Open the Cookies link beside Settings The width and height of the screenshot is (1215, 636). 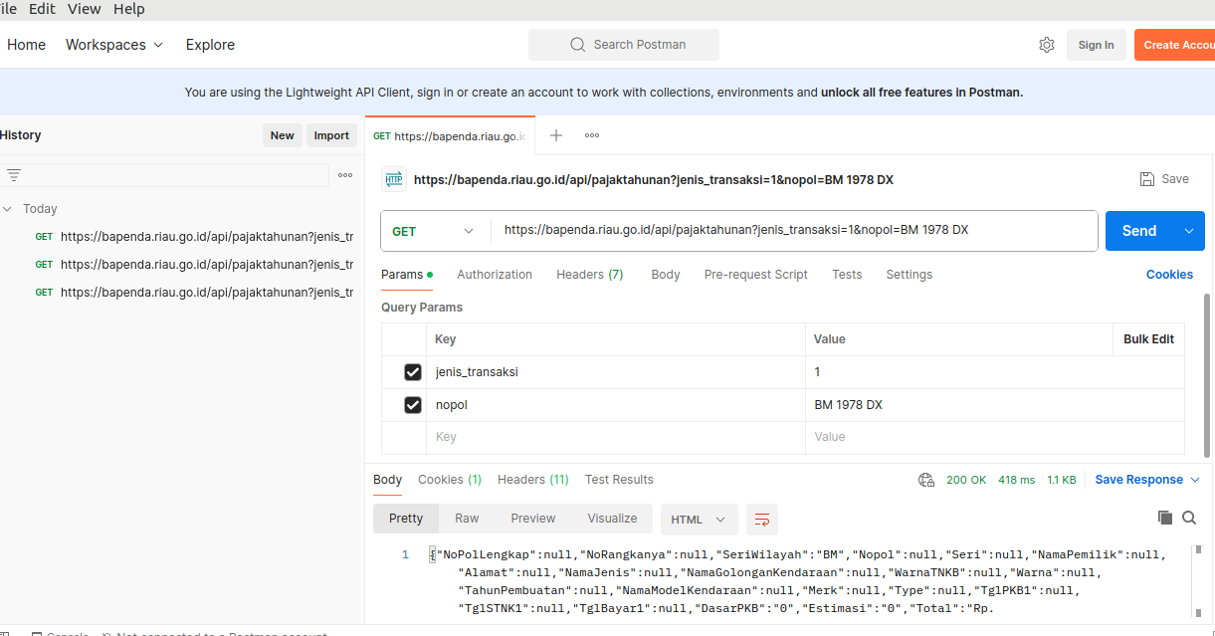tap(1169, 275)
